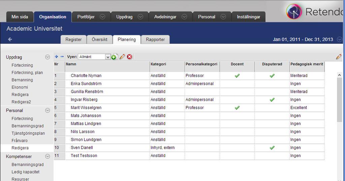Select the Organisation tab
The width and height of the screenshot is (345, 181).
53,17
